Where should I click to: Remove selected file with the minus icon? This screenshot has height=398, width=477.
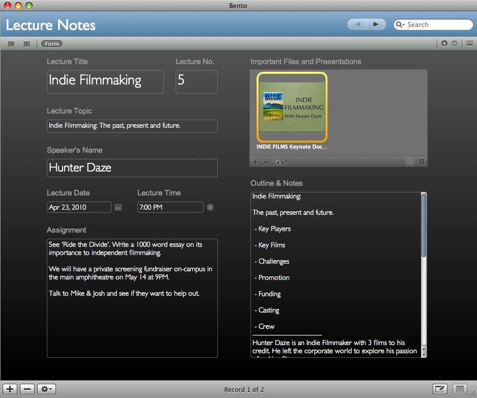tap(266, 162)
